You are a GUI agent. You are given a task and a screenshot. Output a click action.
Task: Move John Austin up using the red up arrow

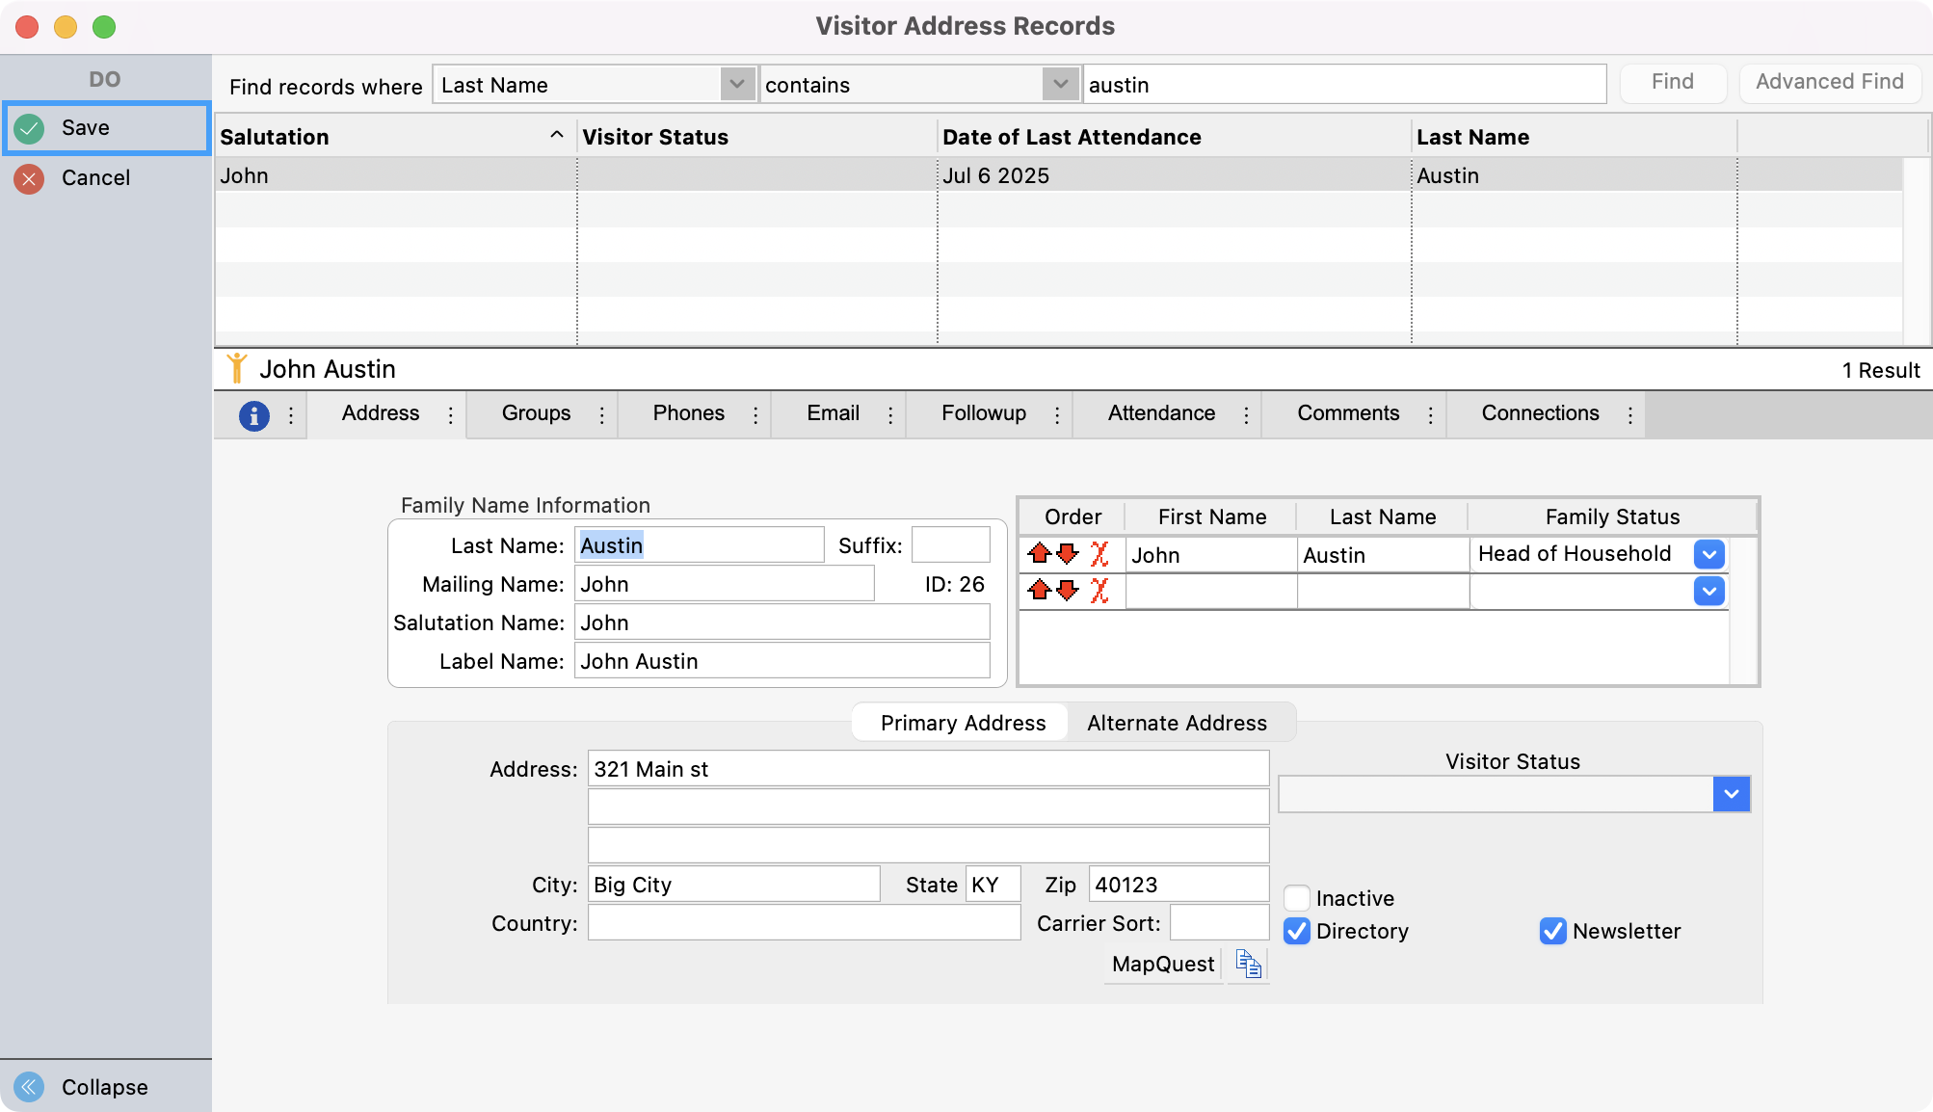1039,554
